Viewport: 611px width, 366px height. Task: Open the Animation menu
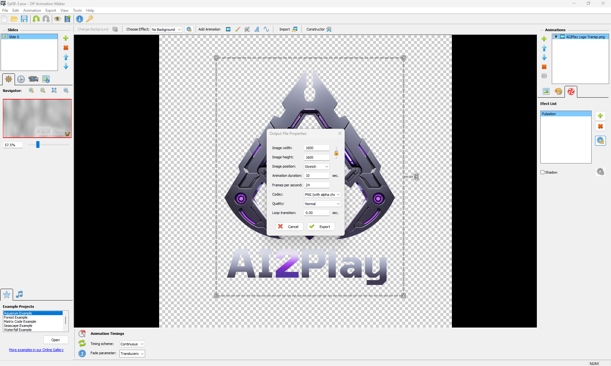point(32,10)
